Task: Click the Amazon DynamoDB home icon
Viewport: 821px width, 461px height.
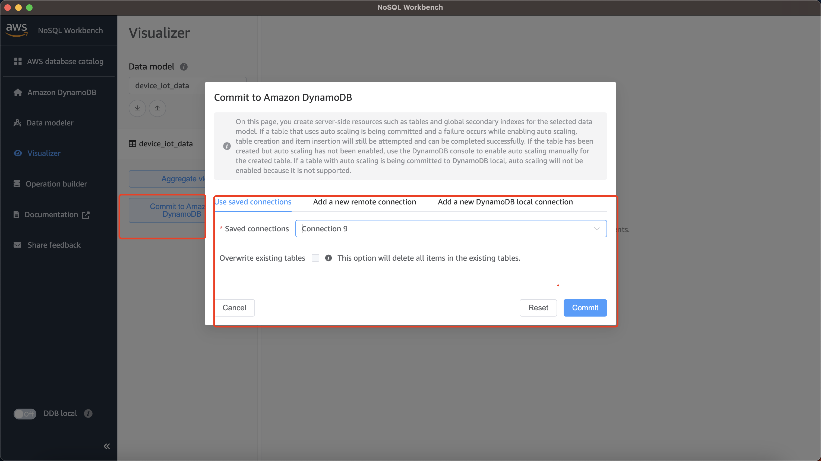Action: pos(18,92)
